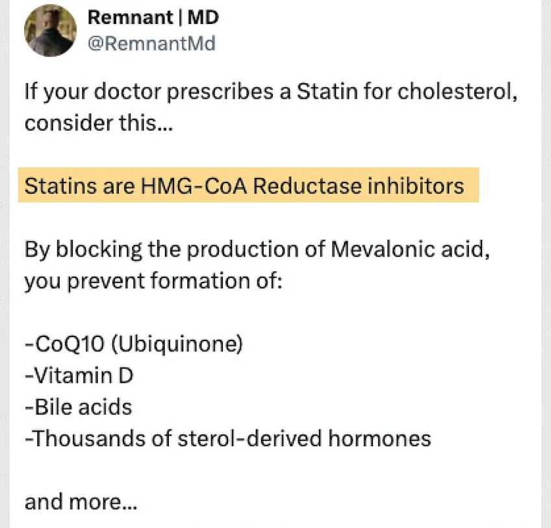Select the word 'prescribes' in the opening line
Image resolution: width=551 pixels, height=528 pixels.
point(220,92)
